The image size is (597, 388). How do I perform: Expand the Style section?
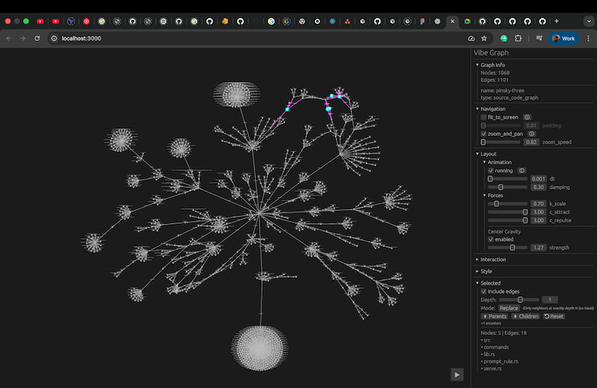(487, 272)
